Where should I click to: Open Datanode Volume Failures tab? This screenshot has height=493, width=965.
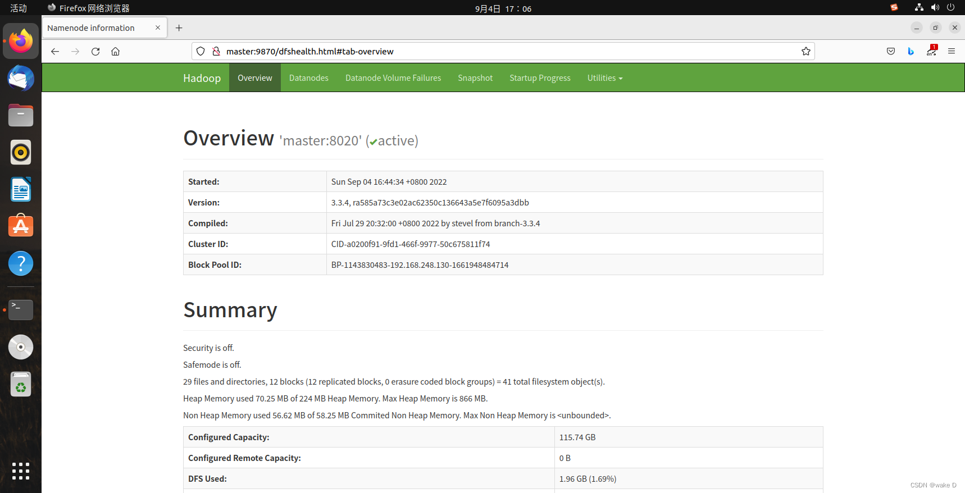tap(393, 78)
